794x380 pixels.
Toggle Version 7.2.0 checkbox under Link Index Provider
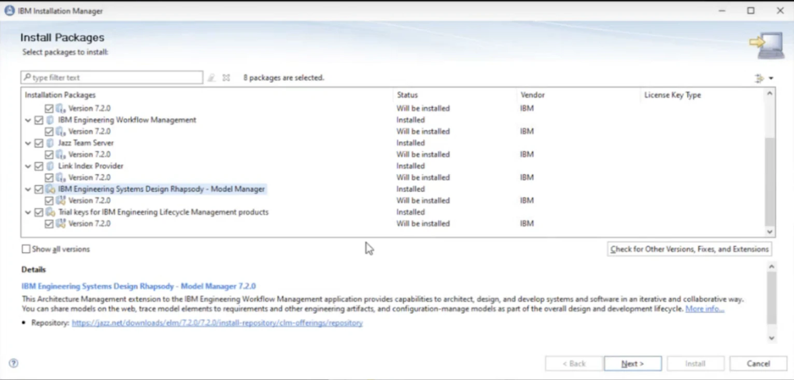point(49,178)
